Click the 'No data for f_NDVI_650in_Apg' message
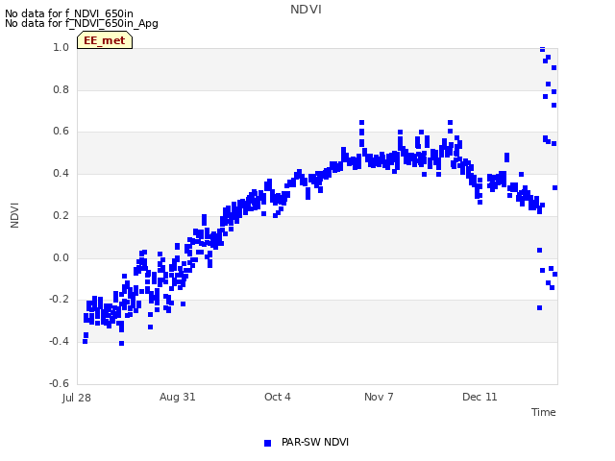The image size is (615, 461). [x=82, y=23]
